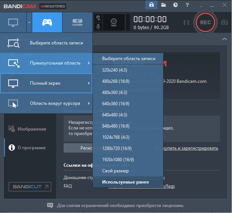The height and width of the screenshot is (213, 232).
Task: Take a screenshot with camera icon
Action: [x=225, y=22]
